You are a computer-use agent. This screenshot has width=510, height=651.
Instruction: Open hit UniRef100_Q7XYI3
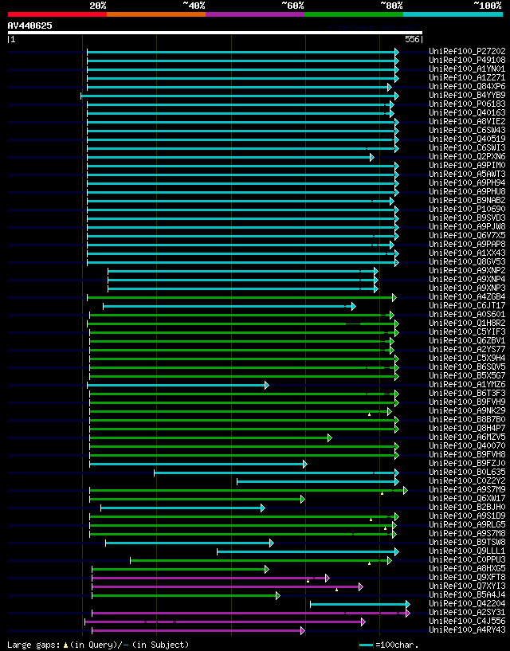[467, 586]
